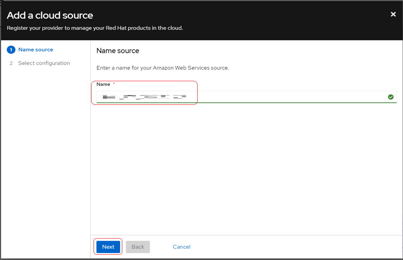This screenshot has width=403, height=260.
Task: Click the step 1 number circle
Action: pyautogui.click(x=11, y=50)
